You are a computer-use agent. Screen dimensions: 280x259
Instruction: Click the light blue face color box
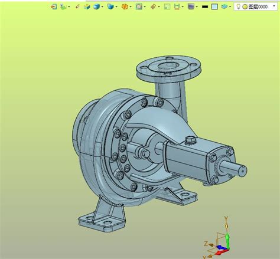214,6
